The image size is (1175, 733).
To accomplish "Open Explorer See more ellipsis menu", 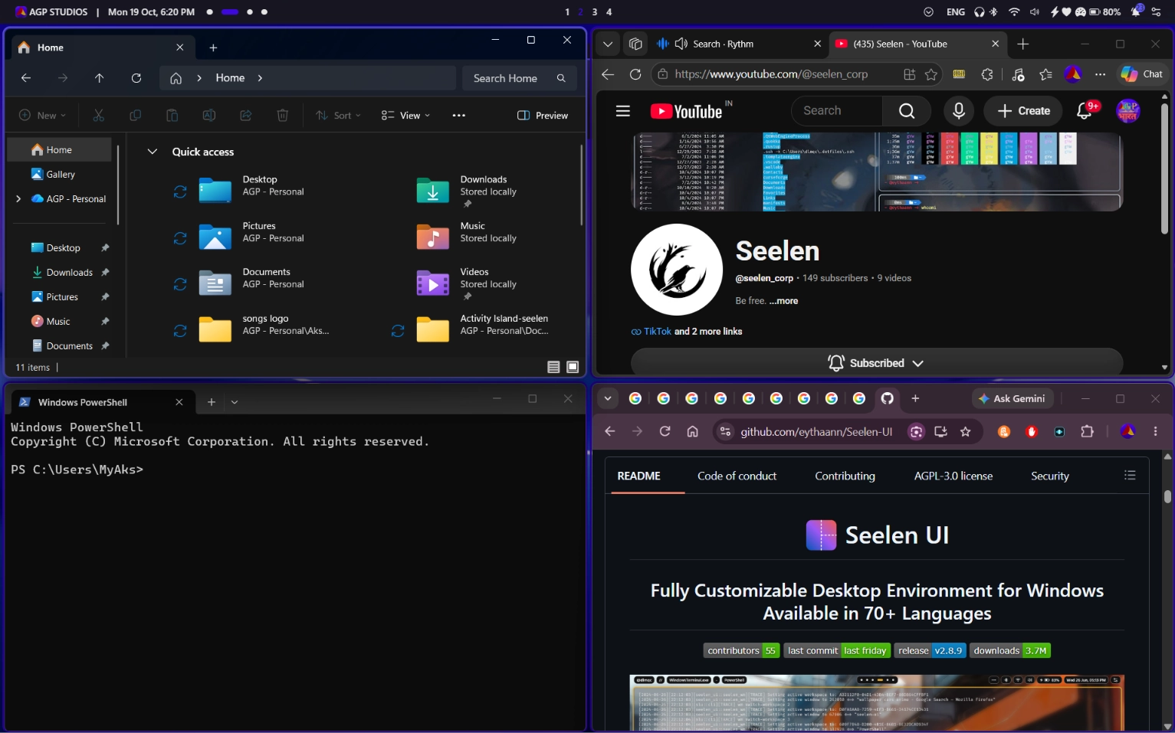I will tap(458, 116).
